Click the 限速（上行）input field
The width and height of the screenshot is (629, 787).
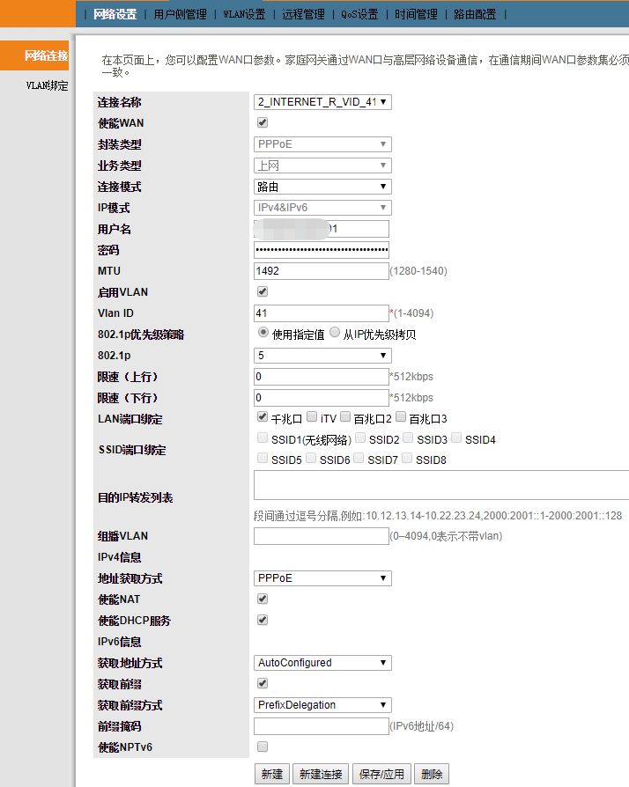click(322, 377)
